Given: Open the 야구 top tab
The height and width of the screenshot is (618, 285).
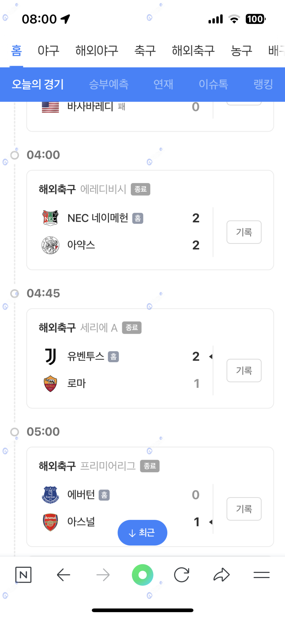Looking at the screenshot, I should click(48, 51).
